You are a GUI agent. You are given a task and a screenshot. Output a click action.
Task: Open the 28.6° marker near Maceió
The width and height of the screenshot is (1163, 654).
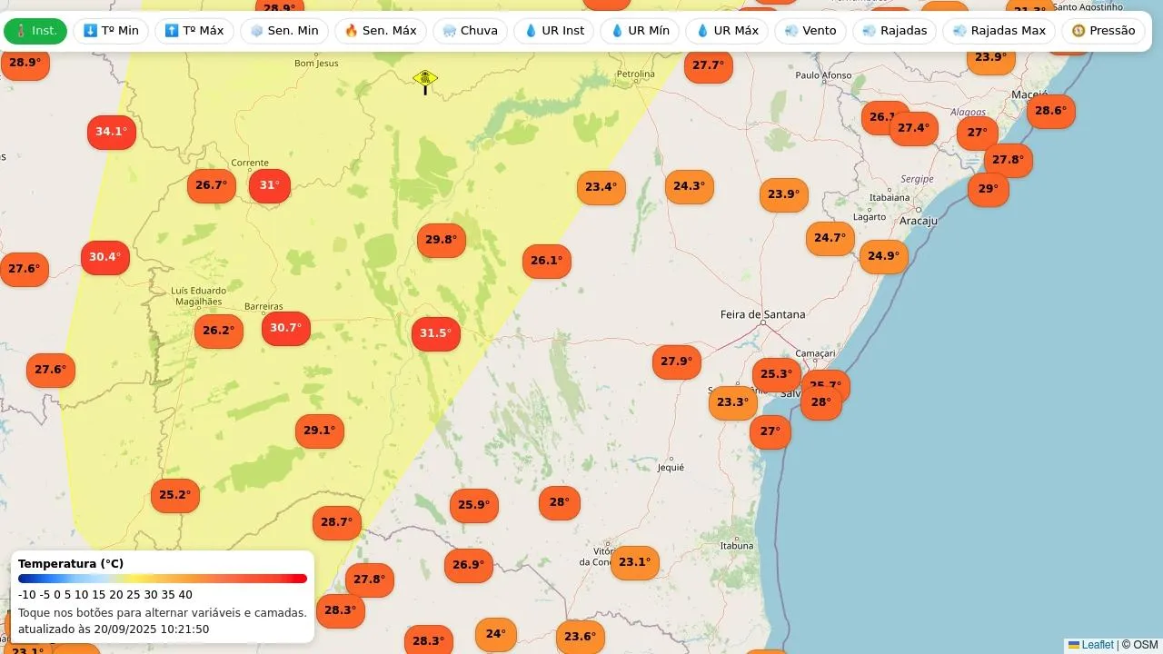tap(1050, 112)
